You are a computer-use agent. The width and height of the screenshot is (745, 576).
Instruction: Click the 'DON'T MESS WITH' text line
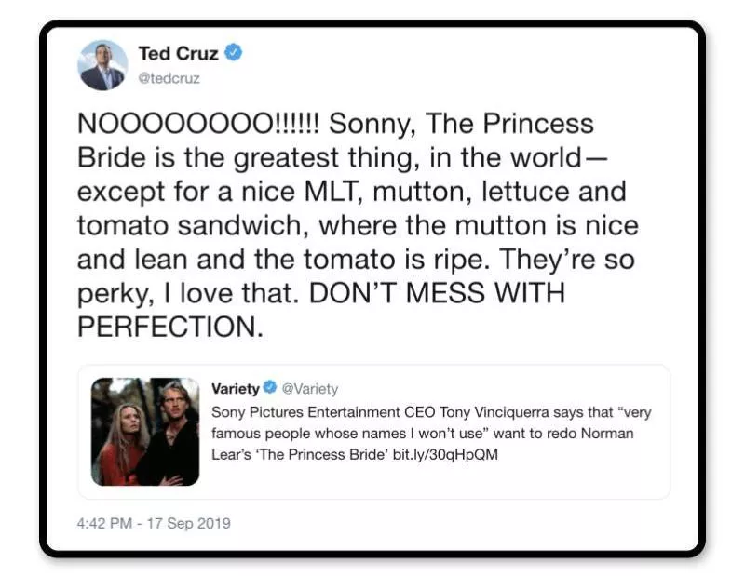pos(437,293)
